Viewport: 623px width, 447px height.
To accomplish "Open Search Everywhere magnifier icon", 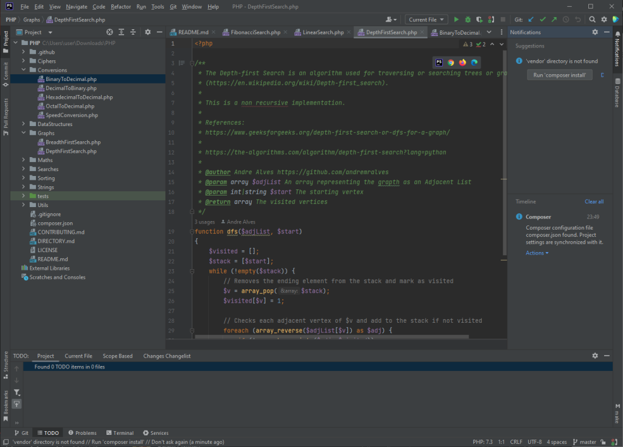I will coord(592,19).
